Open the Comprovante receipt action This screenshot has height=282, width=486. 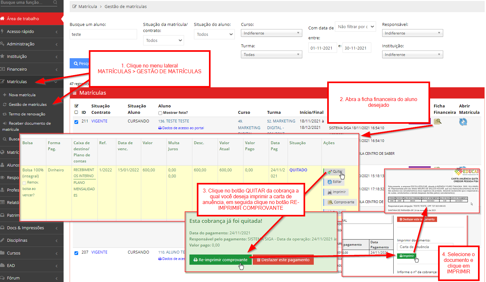(x=341, y=202)
